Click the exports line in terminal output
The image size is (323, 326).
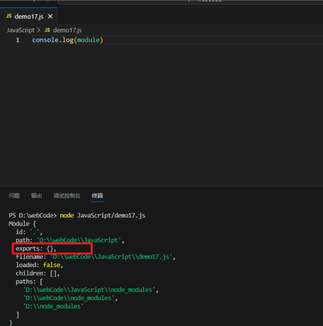click(36, 249)
